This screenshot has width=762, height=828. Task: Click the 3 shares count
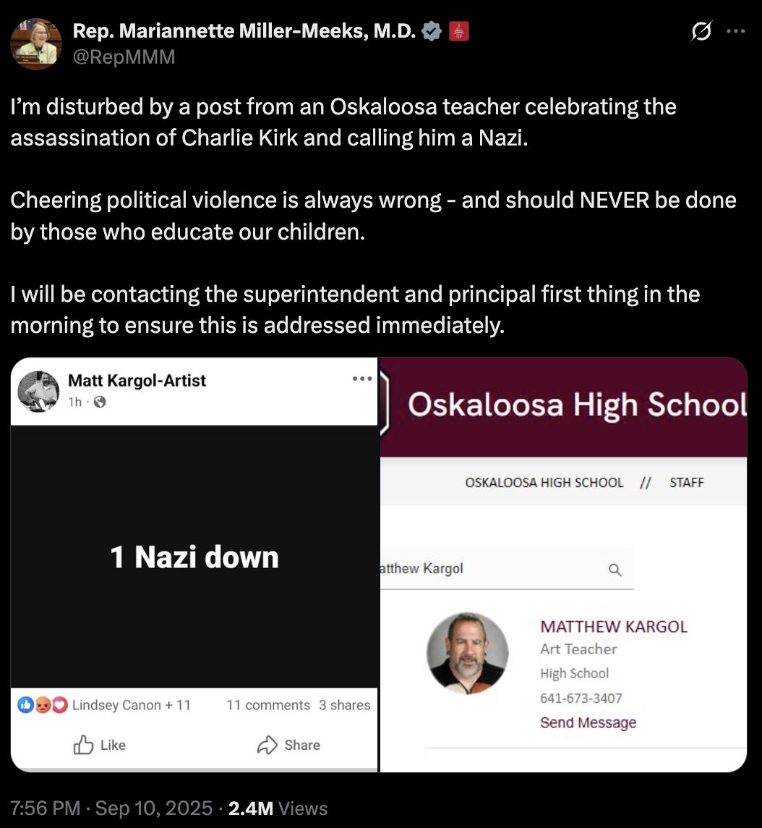pos(344,705)
